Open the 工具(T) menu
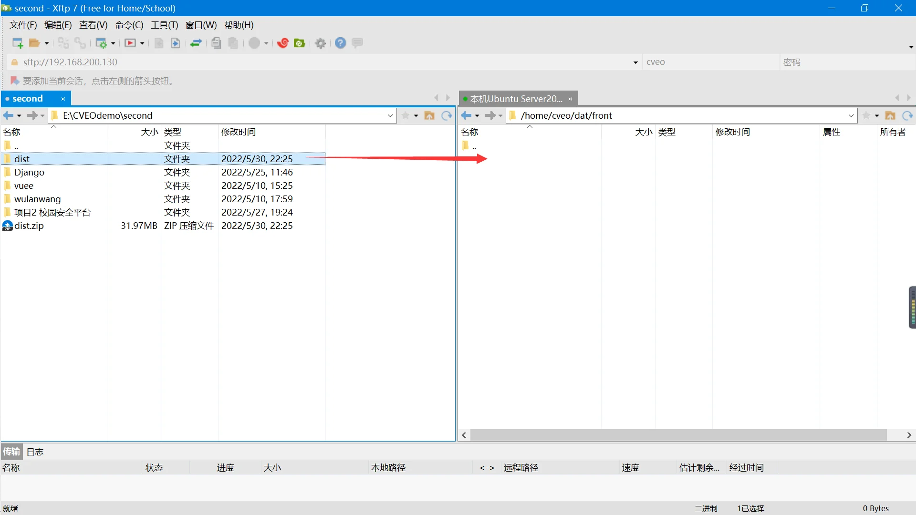The width and height of the screenshot is (916, 515). [x=164, y=25]
